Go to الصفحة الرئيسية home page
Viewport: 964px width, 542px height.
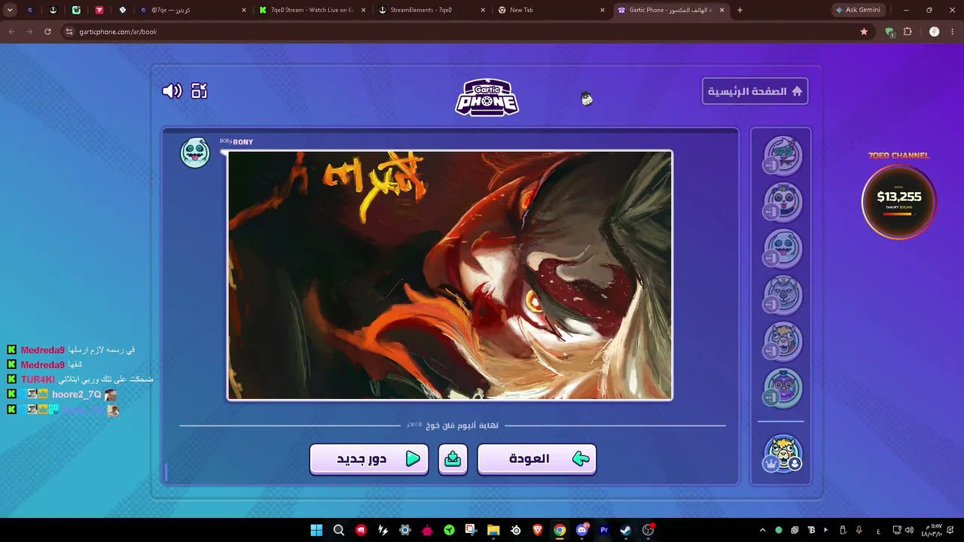pyautogui.click(x=755, y=91)
